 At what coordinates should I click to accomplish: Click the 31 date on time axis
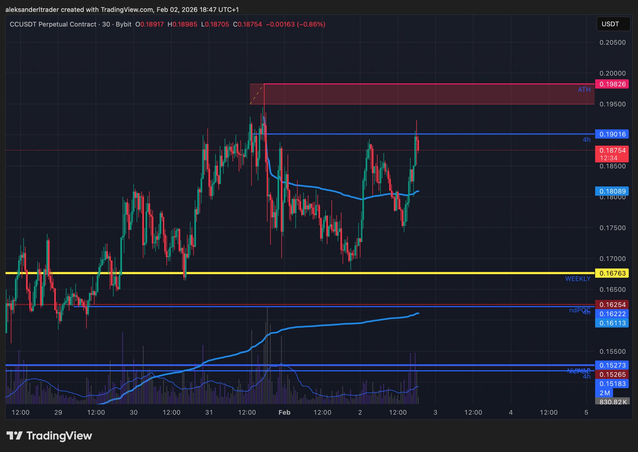(x=209, y=412)
